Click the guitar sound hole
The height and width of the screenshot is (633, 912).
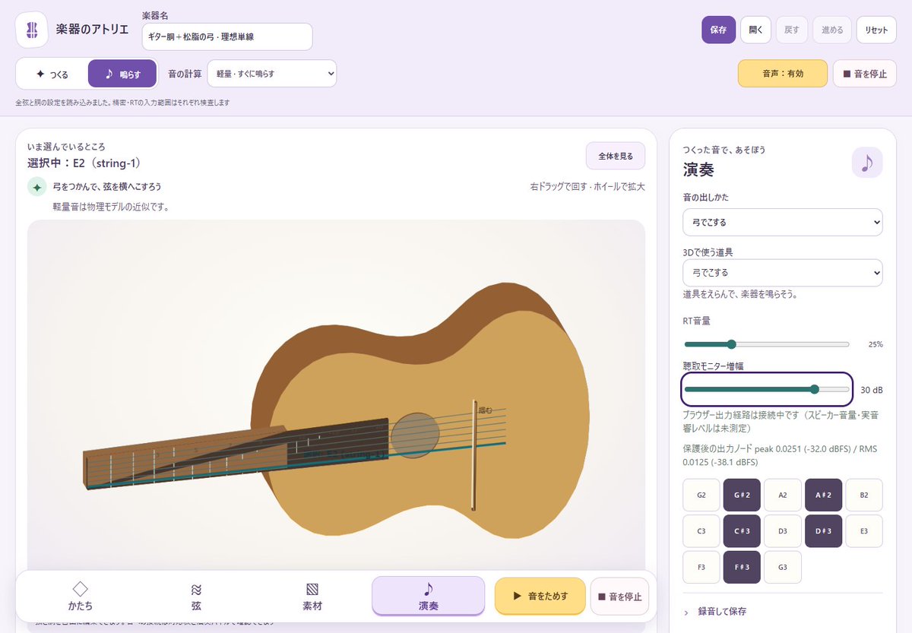pyautogui.click(x=415, y=435)
